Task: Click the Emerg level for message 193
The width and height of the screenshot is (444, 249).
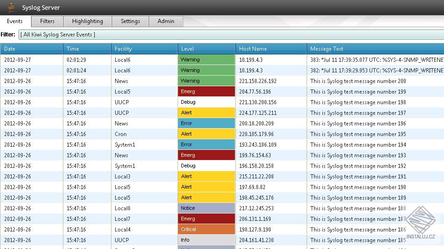Action: (206, 155)
